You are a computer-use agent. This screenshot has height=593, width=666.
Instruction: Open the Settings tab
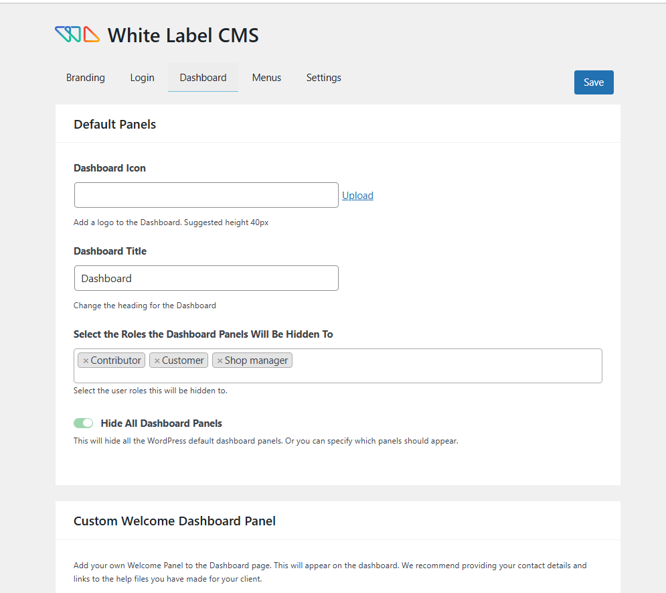click(324, 78)
